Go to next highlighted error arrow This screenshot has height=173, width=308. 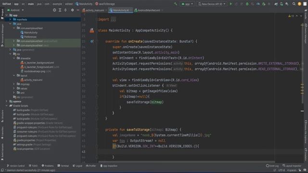click(x=301, y=16)
